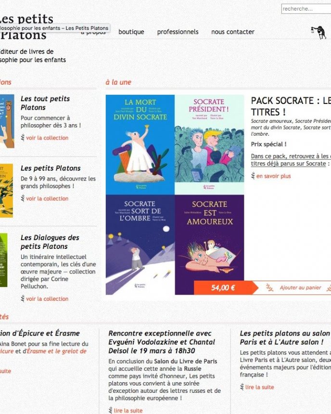
Task: Go to 'nous contacter' page
Action: (x=233, y=32)
